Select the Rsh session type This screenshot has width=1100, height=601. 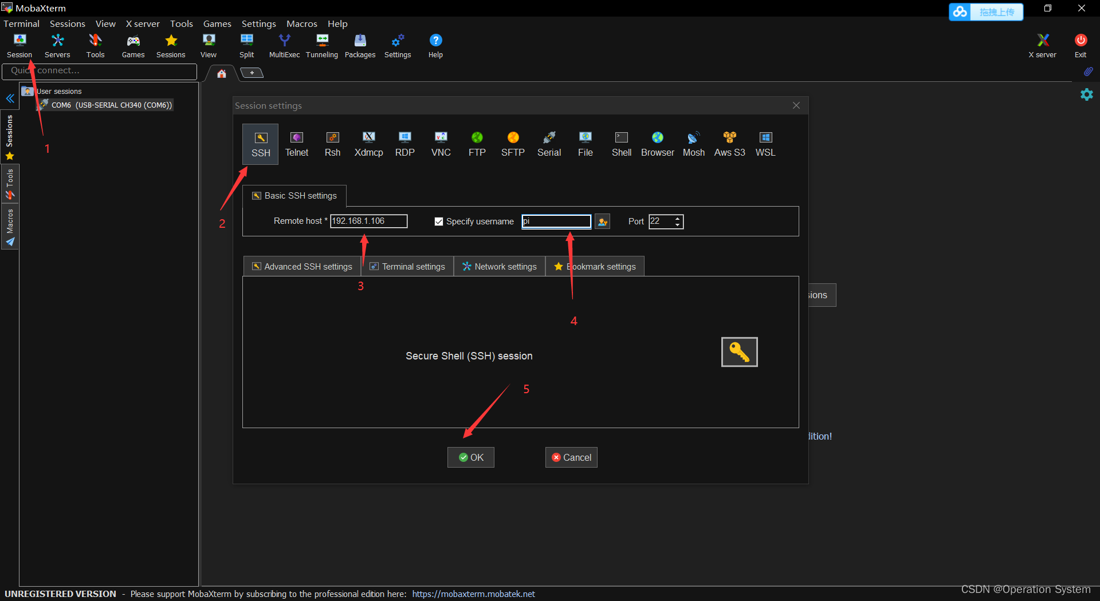click(x=332, y=144)
